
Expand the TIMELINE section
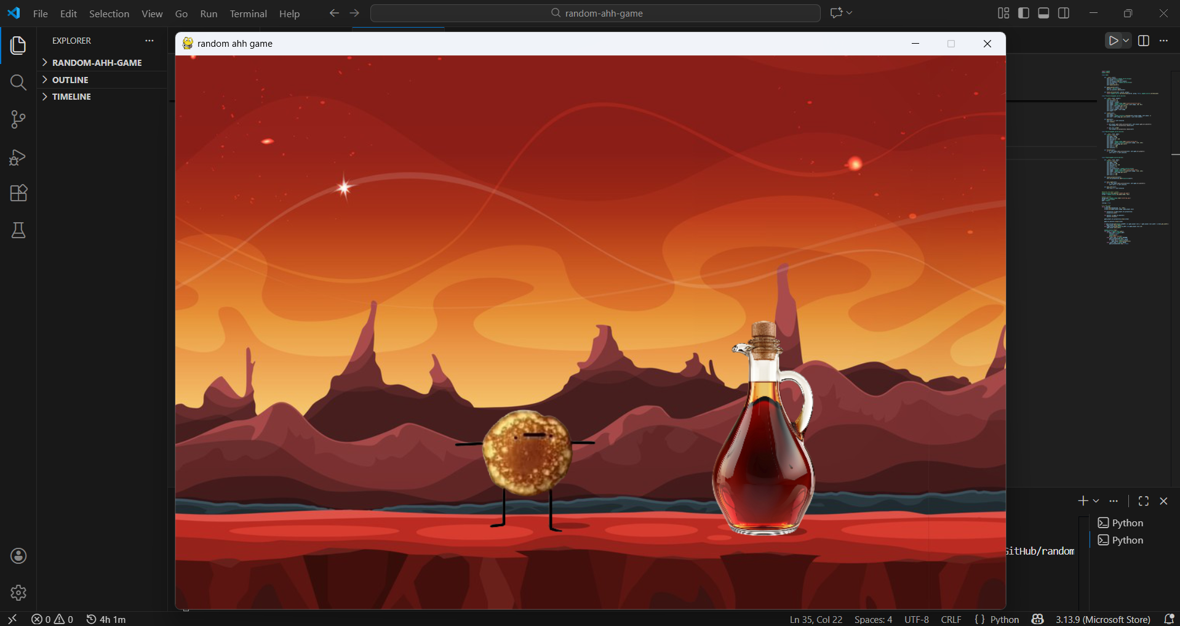71,97
